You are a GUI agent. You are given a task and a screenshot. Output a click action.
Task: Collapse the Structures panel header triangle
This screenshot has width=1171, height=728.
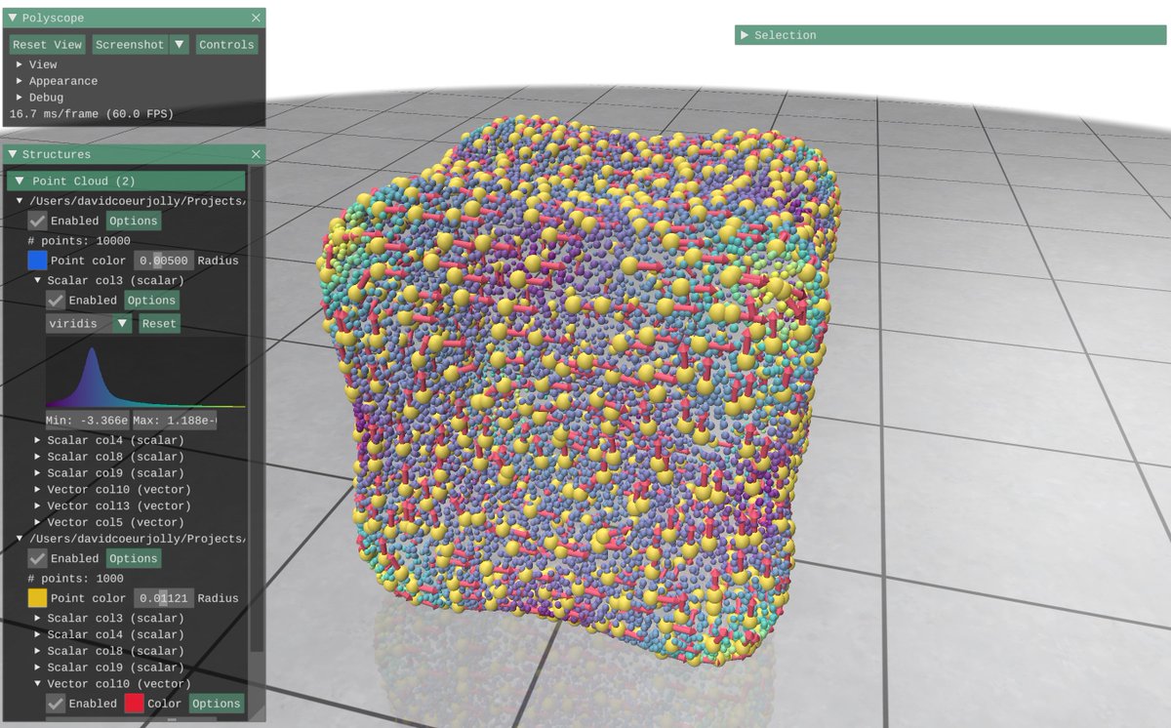click(x=13, y=154)
